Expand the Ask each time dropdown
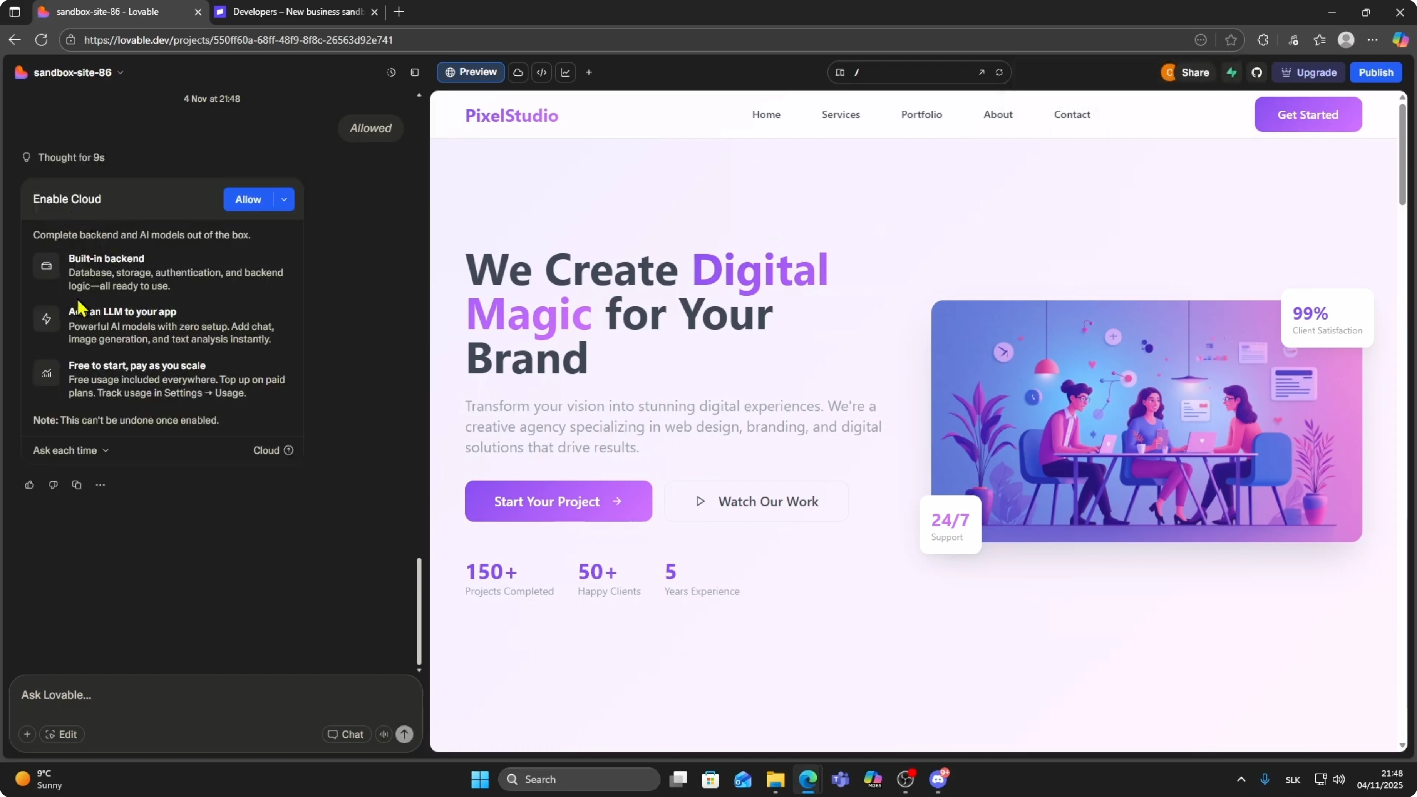The height and width of the screenshot is (797, 1417). click(71, 450)
